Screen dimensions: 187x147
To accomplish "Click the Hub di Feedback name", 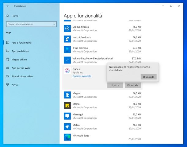I will click(x=82, y=37).
